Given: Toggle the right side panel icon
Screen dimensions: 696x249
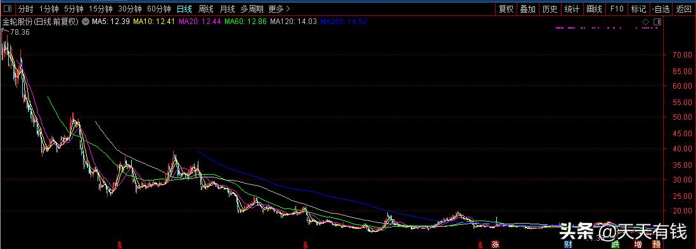Looking at the screenshot, I should pyautogui.click(x=657, y=22).
